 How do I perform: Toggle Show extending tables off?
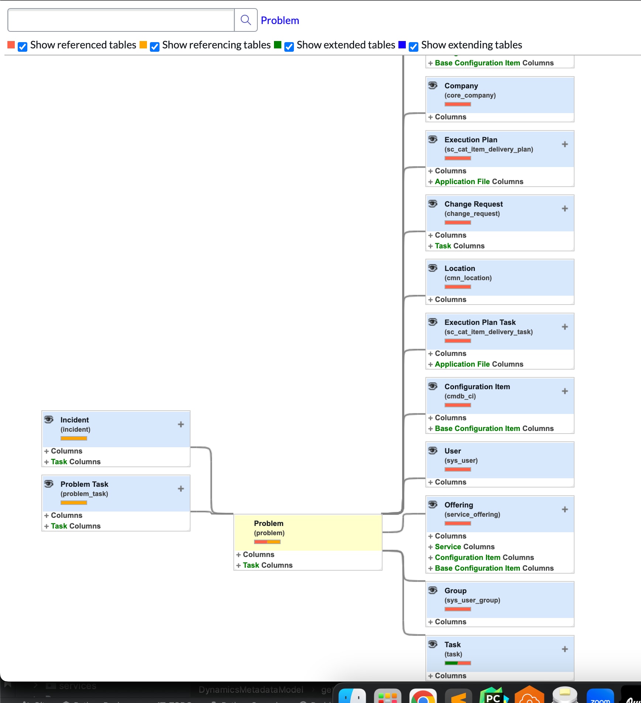point(413,47)
